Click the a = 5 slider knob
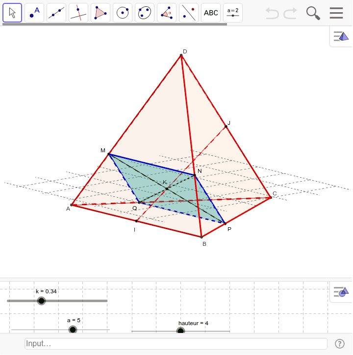 point(73,330)
